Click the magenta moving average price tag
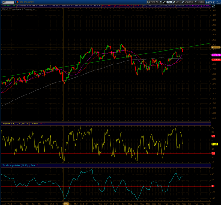The height and width of the screenshot is (205, 221). [216, 55]
